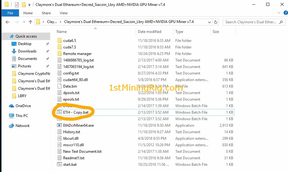288x172 pixels.
Task: Select the libcurl.dll file icon
Action: click(x=59, y=138)
